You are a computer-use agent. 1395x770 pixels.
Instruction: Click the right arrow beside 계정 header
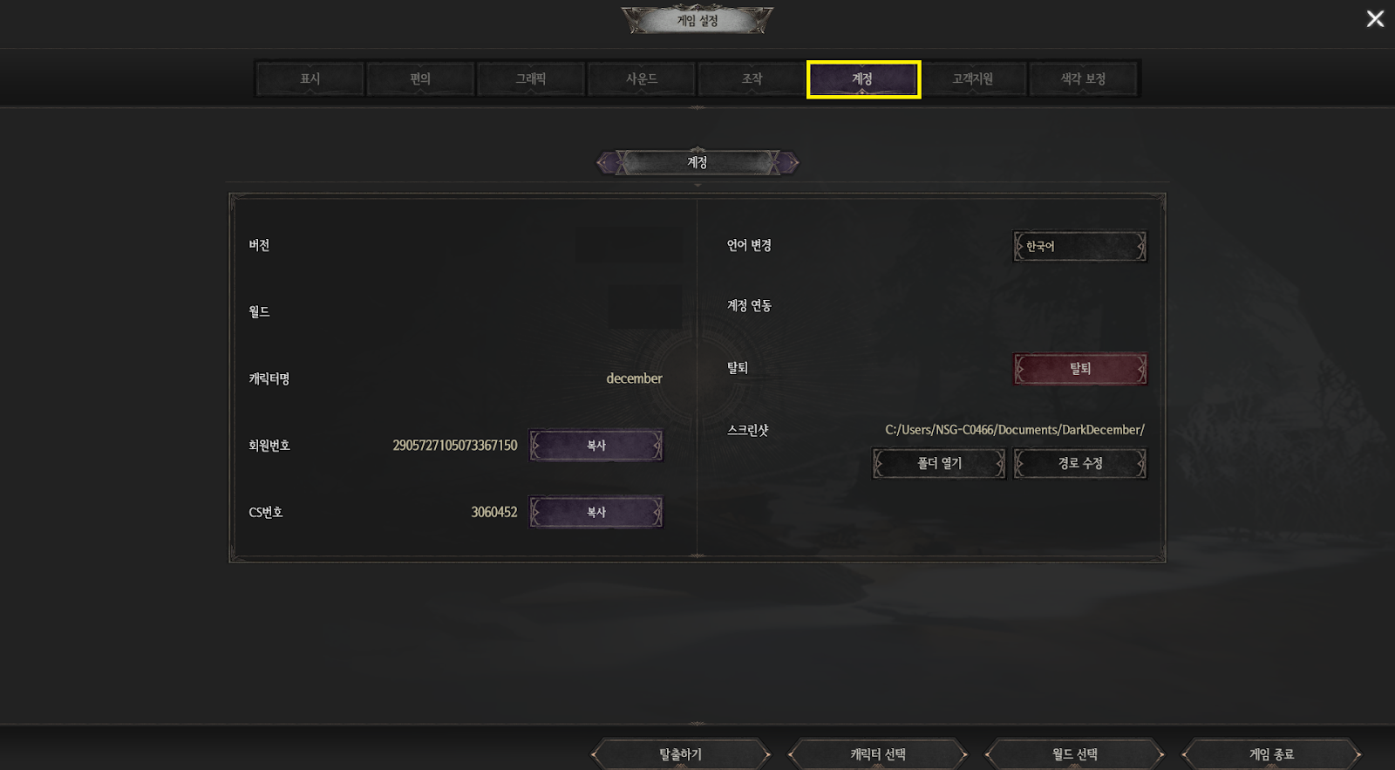(787, 162)
